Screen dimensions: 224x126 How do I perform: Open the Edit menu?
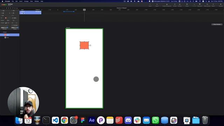16,1
